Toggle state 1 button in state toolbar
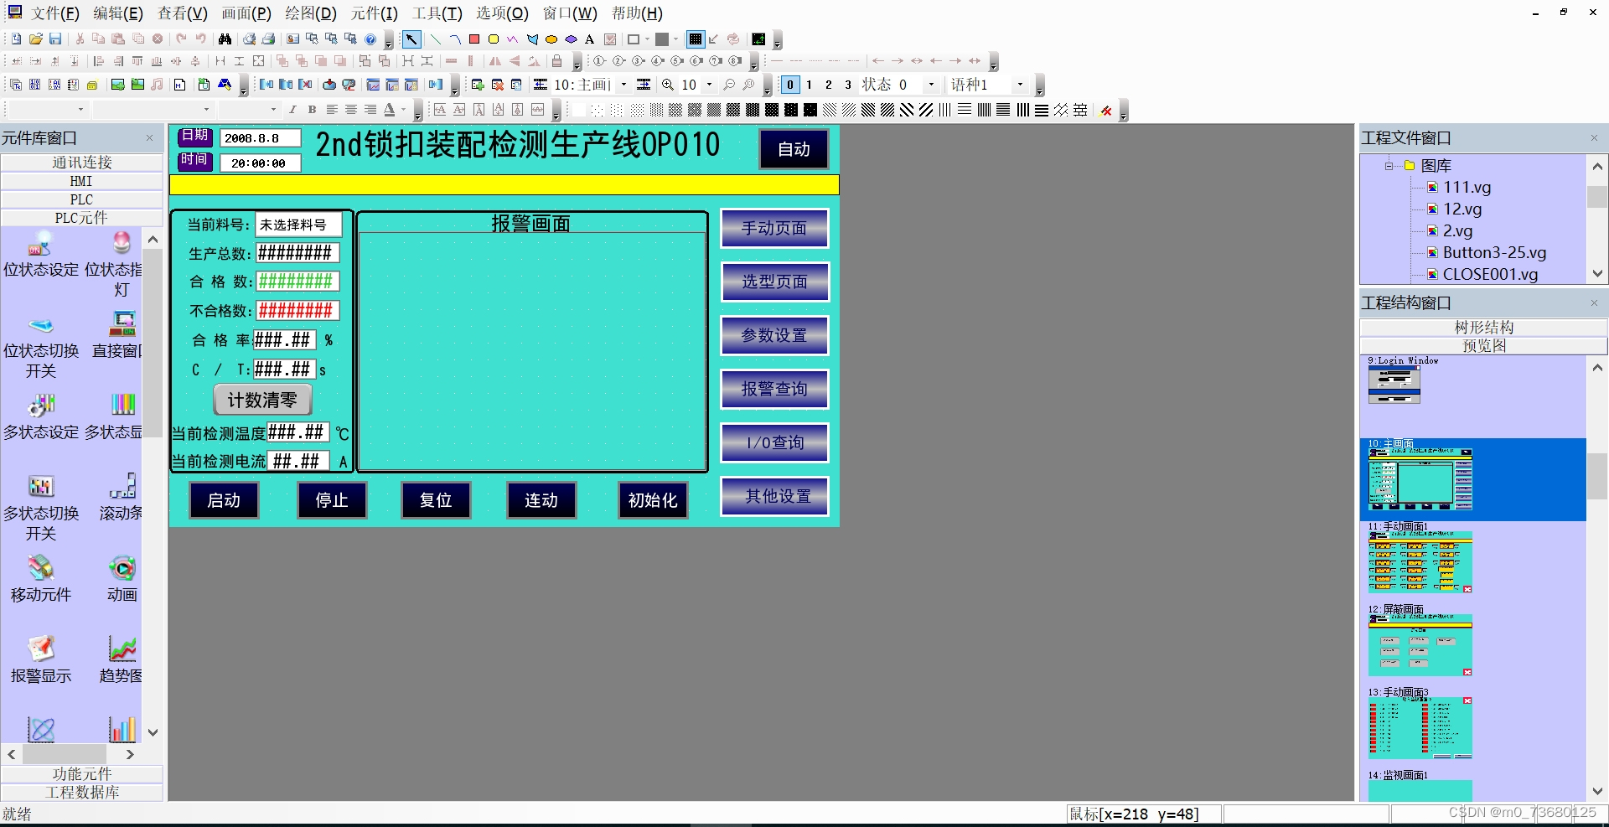This screenshot has height=827, width=1609. click(809, 85)
